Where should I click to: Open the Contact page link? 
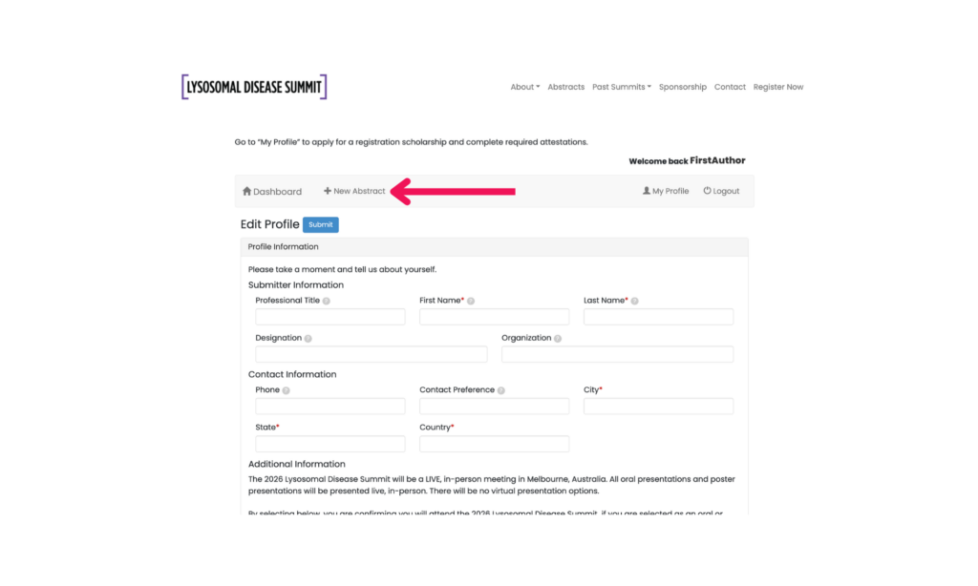pos(730,87)
